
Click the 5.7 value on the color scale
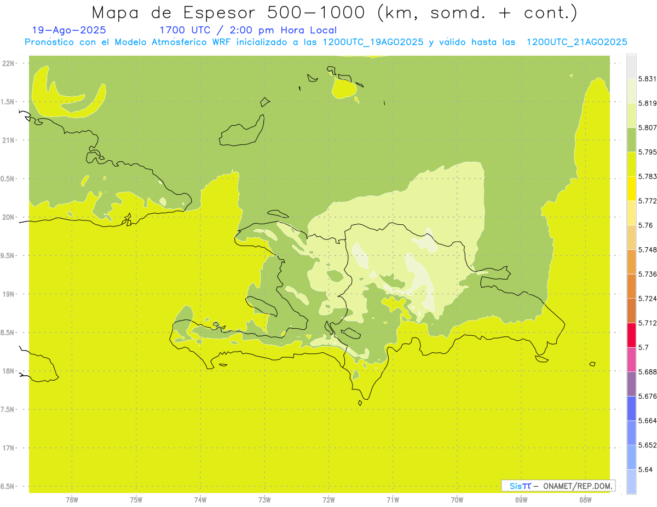click(643, 347)
